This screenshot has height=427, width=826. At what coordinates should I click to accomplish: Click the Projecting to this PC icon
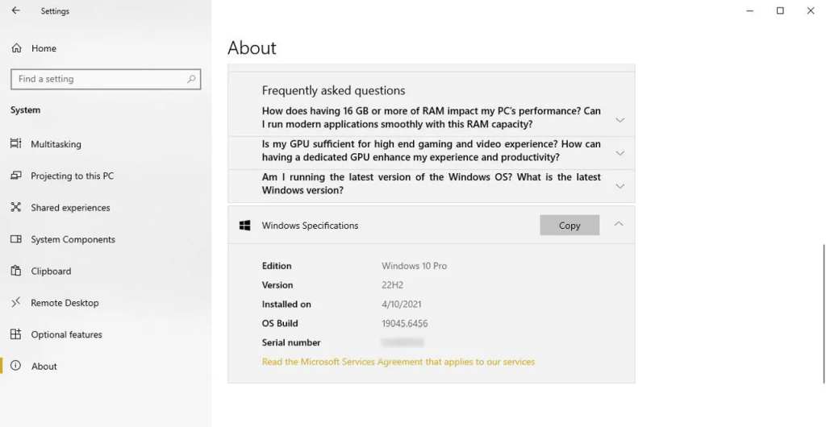16,176
